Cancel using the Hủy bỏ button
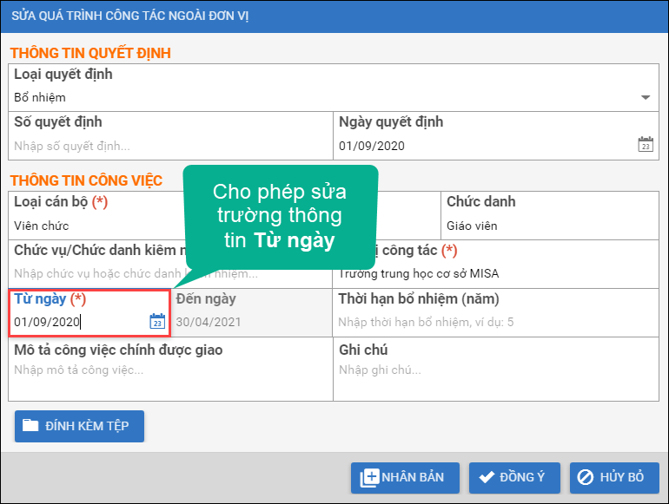669x504 pixels. [x=613, y=477]
